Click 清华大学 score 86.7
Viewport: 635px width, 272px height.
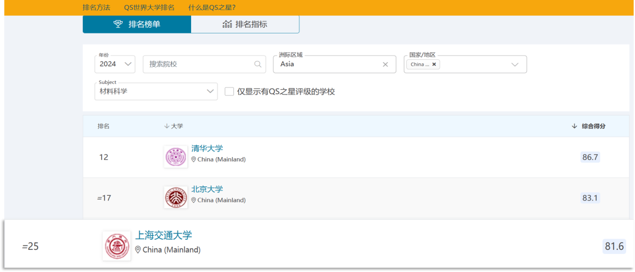(x=590, y=157)
